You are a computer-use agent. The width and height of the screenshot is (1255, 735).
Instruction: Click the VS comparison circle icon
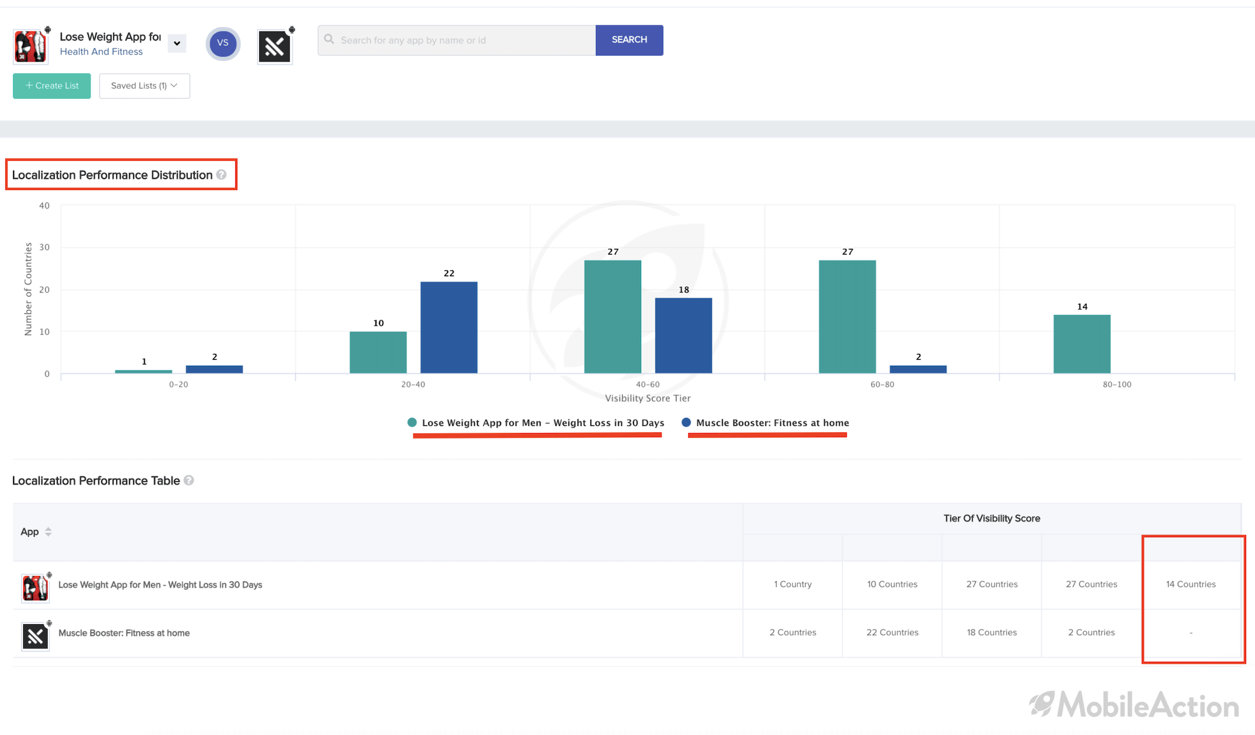pyautogui.click(x=223, y=43)
